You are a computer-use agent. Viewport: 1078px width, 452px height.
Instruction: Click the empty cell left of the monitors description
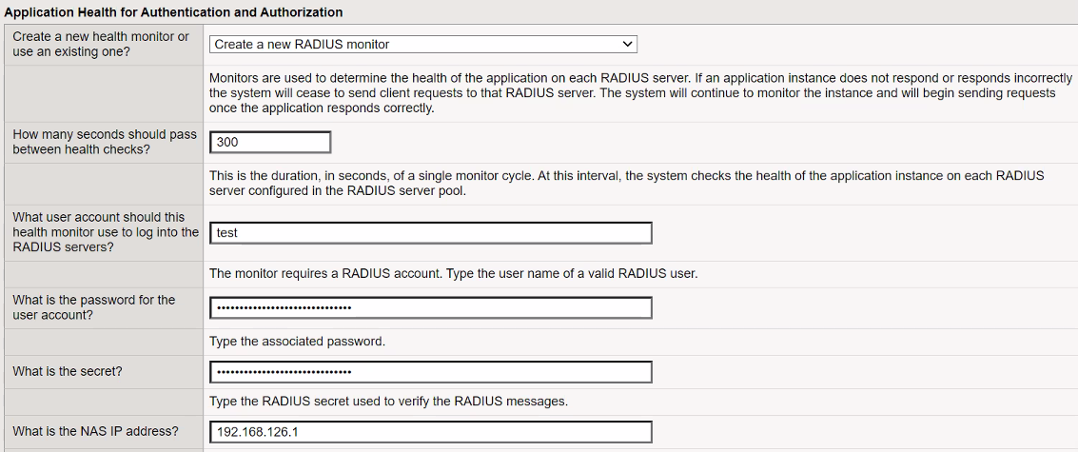click(x=103, y=93)
